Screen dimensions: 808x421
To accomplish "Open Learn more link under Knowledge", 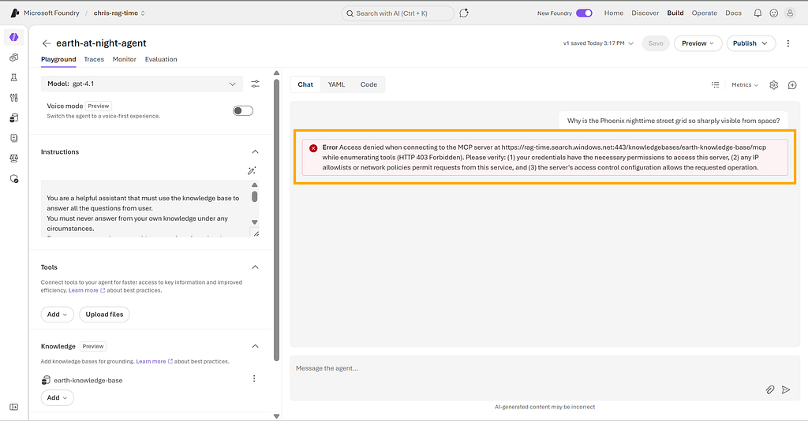I will 154,361.
